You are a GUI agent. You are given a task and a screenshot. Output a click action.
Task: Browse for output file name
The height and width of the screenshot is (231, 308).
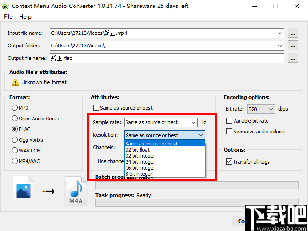click(293, 58)
